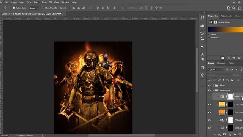Screen dimensions: 243x137
Task: Enable the Reverse checkbox
Action: [x=209, y=38]
